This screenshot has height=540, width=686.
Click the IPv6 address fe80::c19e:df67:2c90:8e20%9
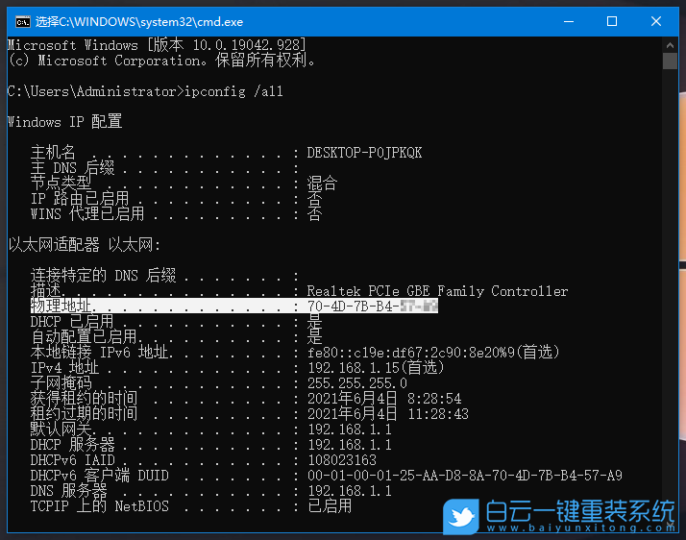pyautogui.click(x=411, y=353)
